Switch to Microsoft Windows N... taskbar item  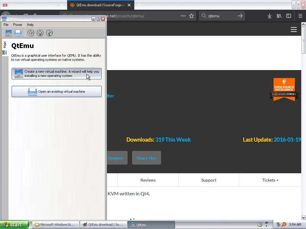coord(55,225)
